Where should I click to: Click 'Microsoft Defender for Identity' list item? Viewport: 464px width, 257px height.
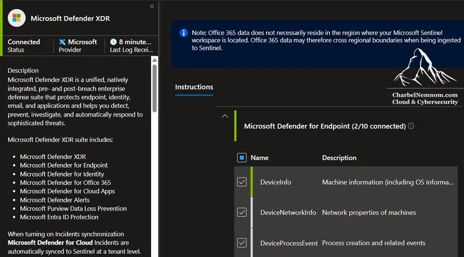tap(62, 174)
